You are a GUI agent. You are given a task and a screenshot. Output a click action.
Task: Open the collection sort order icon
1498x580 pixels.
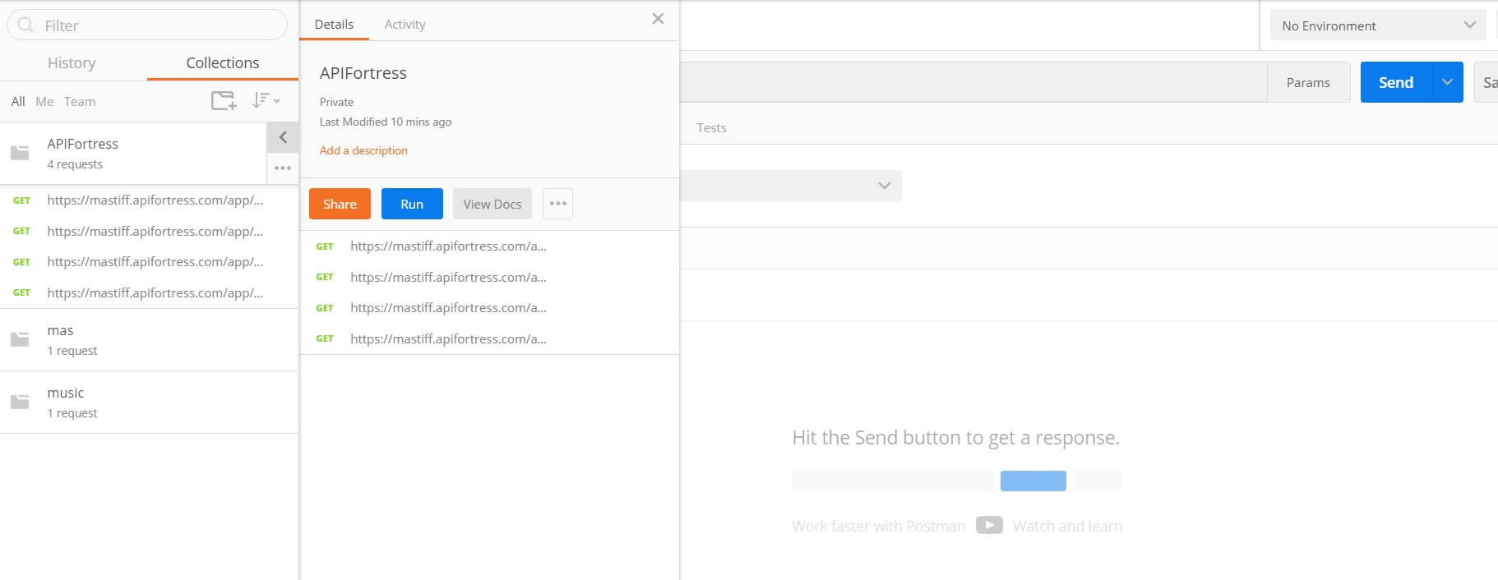click(x=265, y=100)
